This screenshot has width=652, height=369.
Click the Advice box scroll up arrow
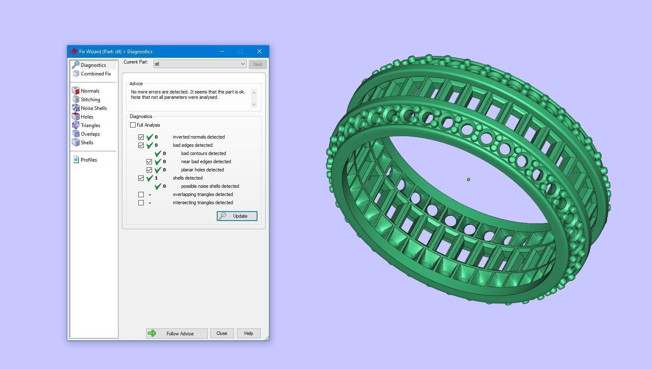(254, 93)
